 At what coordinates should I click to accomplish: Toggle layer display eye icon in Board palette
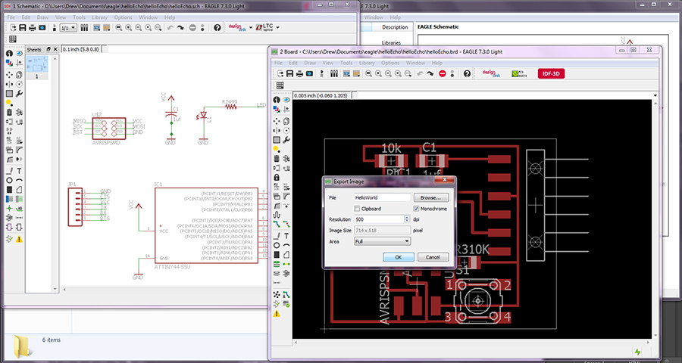[x=286, y=100]
